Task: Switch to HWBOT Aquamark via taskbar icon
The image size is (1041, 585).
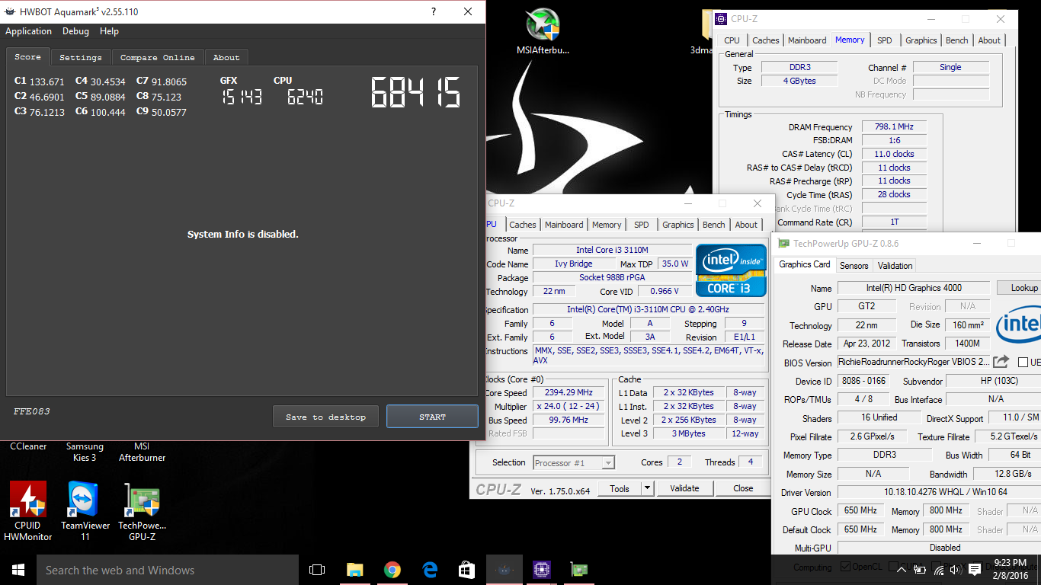Action: (x=504, y=570)
